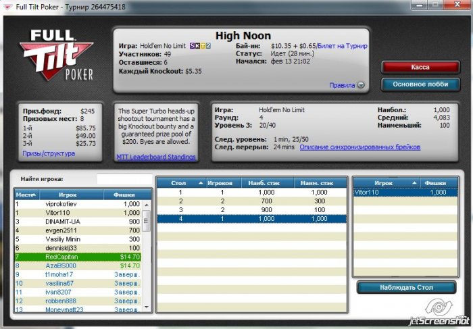Sort players by Место column
The width and height of the screenshot is (473, 329).
point(26,195)
